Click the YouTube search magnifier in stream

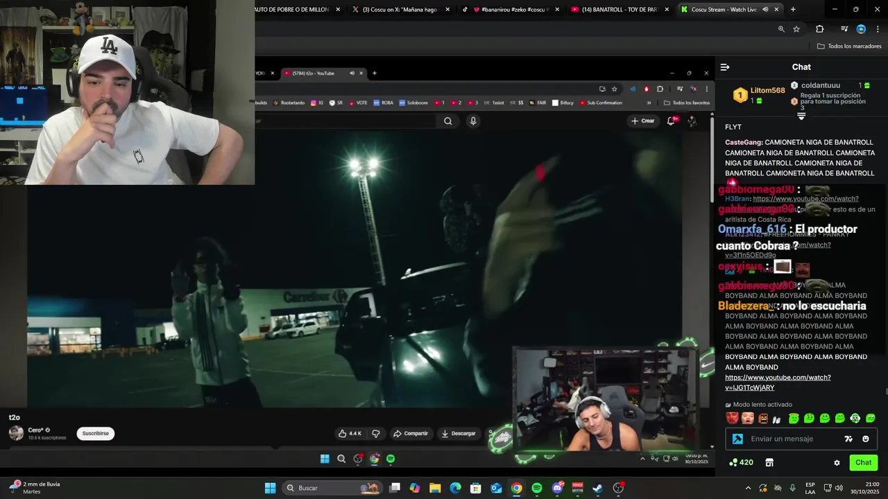point(448,121)
